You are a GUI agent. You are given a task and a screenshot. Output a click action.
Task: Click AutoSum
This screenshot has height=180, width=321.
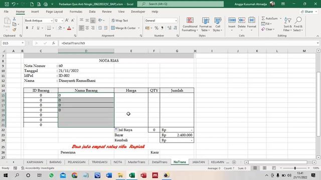pos(270,18)
